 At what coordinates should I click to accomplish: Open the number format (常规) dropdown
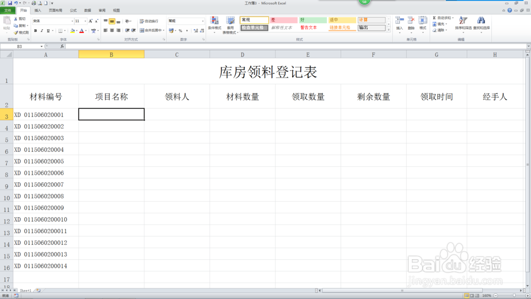coord(203,21)
